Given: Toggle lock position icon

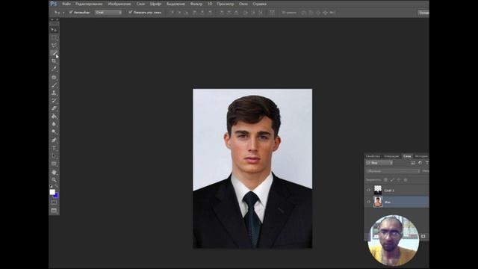Looking at the screenshot, I should point(399,180).
